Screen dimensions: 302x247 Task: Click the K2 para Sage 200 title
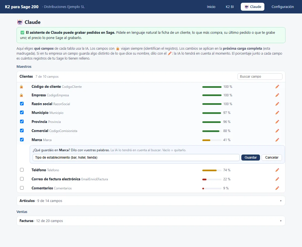point(22,7)
